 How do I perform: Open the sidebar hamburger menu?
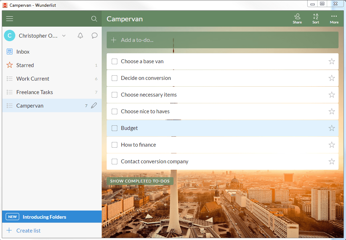pyautogui.click(x=10, y=18)
